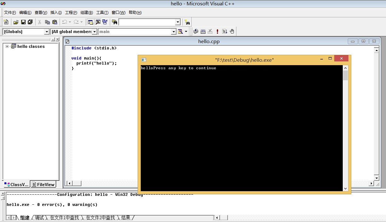Click the Find in Files icon
This screenshot has width=386, height=222.
click(x=115, y=22)
